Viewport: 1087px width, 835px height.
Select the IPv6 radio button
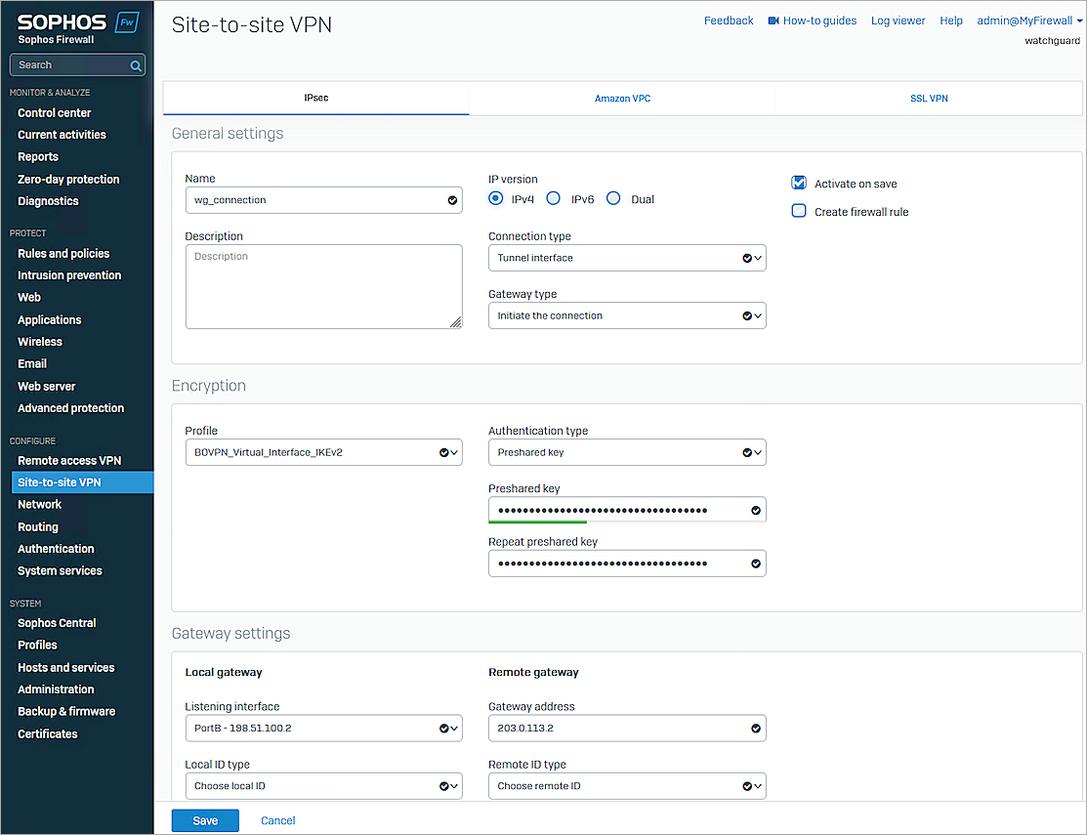554,197
